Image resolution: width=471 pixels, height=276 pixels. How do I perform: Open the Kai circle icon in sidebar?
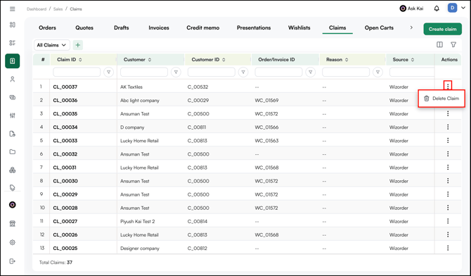pos(13,205)
